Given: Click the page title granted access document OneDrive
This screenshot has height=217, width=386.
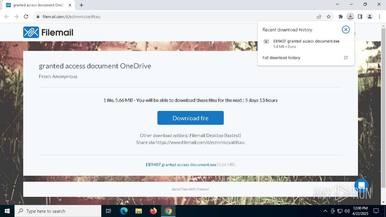Looking at the screenshot, I should (x=95, y=66).
